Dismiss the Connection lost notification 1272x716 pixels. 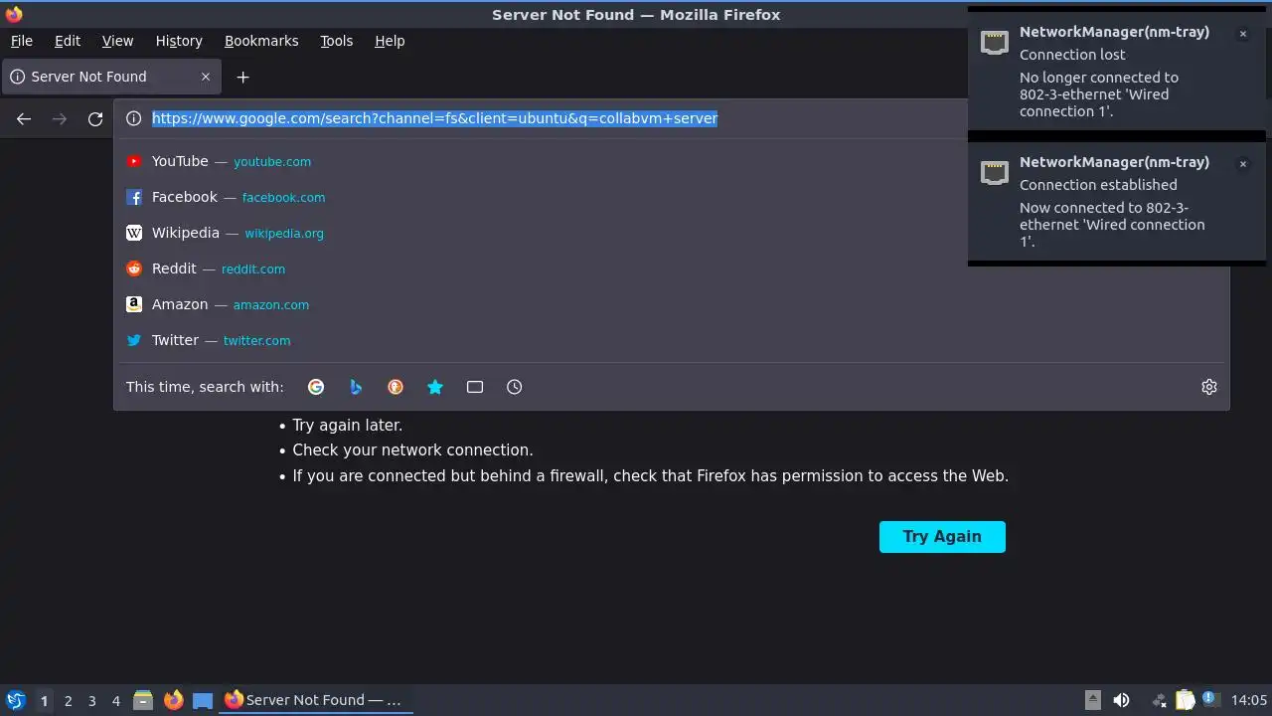[1242, 34]
